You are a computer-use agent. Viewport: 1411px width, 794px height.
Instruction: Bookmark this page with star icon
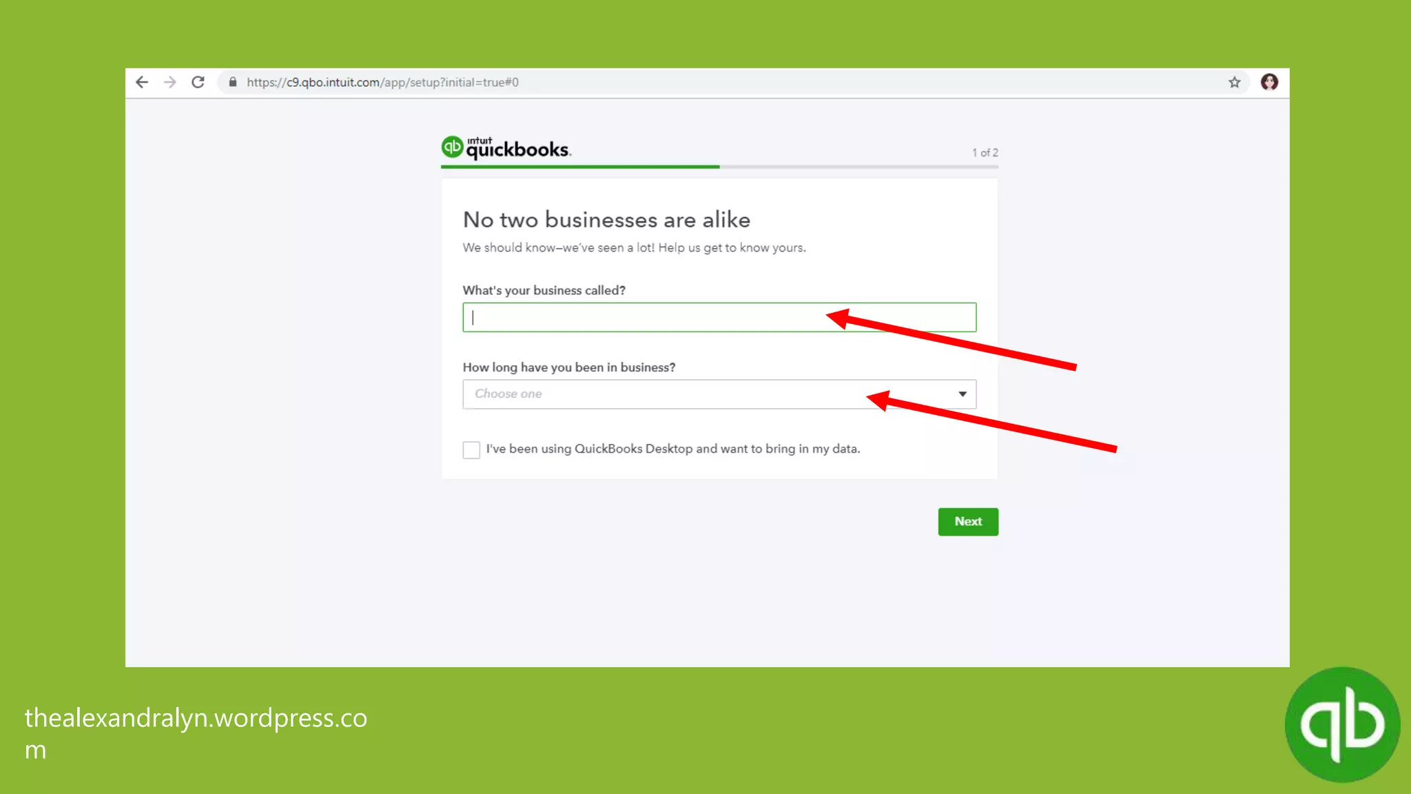pyautogui.click(x=1234, y=83)
